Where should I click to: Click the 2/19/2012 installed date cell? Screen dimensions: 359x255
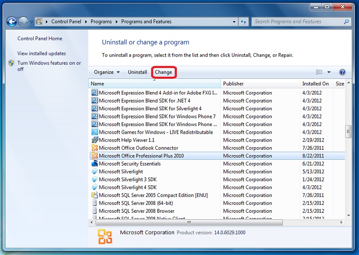(313, 140)
